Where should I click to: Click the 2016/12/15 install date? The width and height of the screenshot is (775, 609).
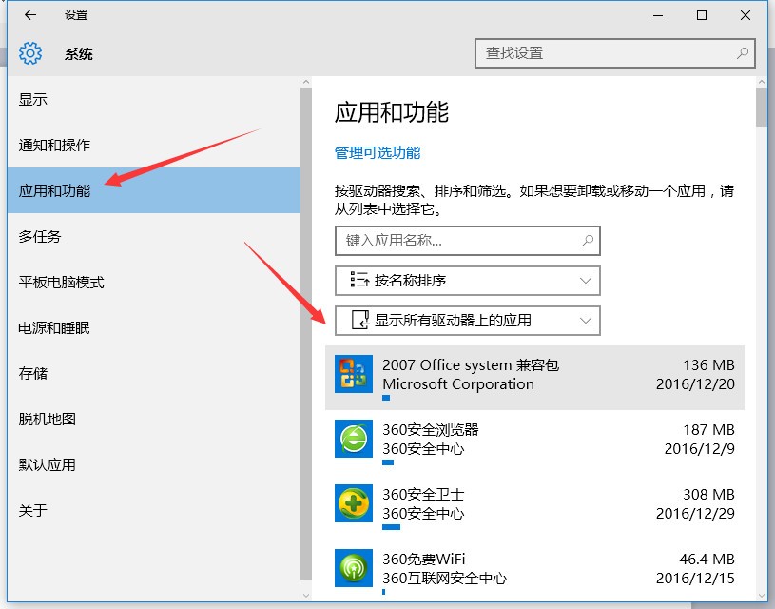click(695, 578)
